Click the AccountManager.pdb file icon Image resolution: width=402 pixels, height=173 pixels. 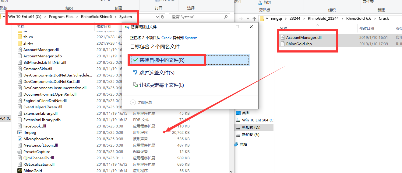[20, 56]
